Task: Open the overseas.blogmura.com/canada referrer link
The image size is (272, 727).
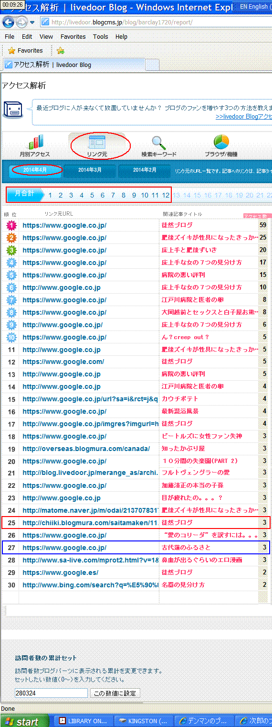Action: [86, 449]
